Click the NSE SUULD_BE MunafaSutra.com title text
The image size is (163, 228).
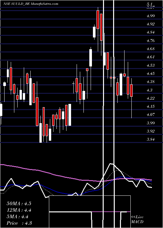[31, 4]
